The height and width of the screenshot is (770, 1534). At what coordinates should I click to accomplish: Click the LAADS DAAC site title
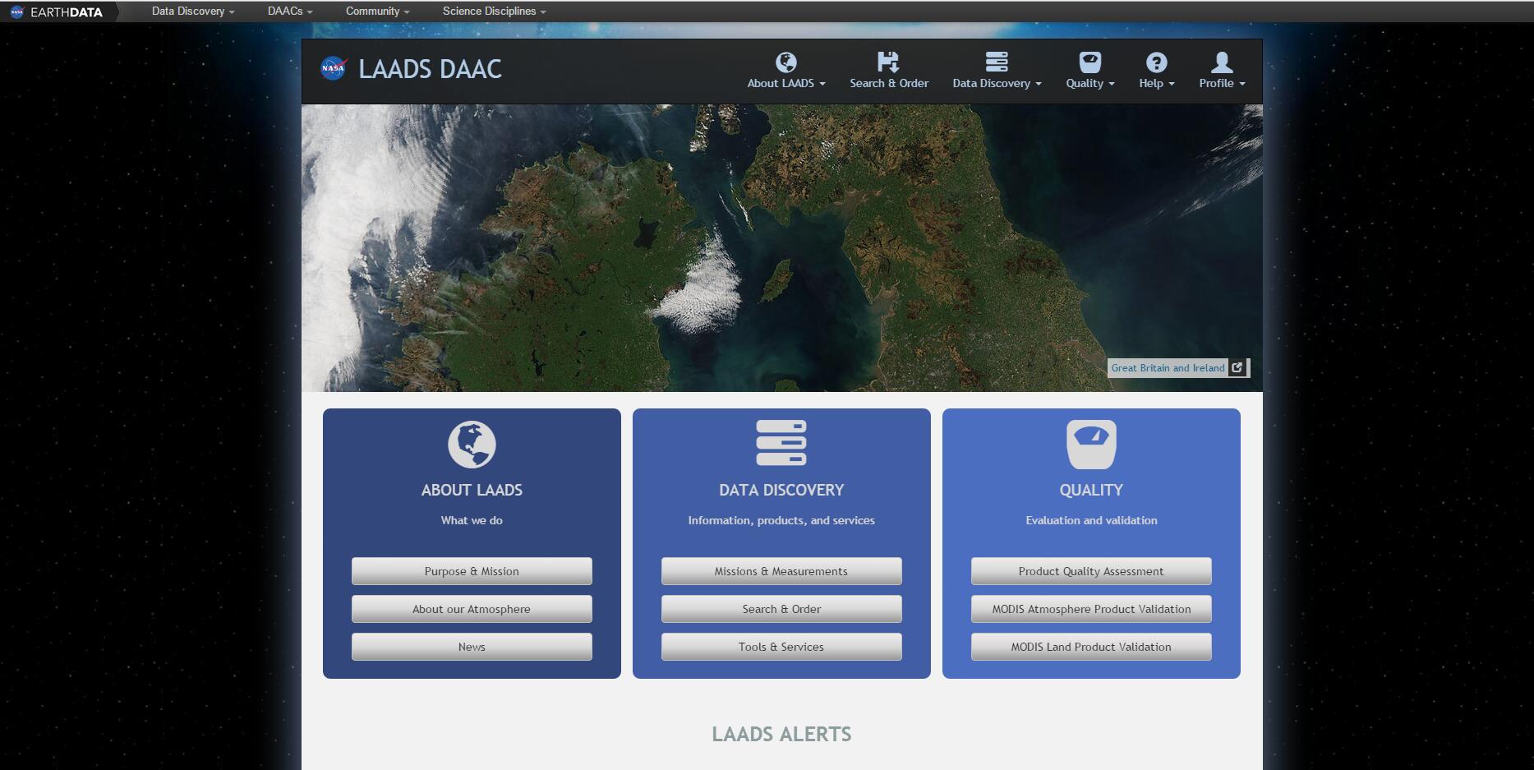coord(430,69)
